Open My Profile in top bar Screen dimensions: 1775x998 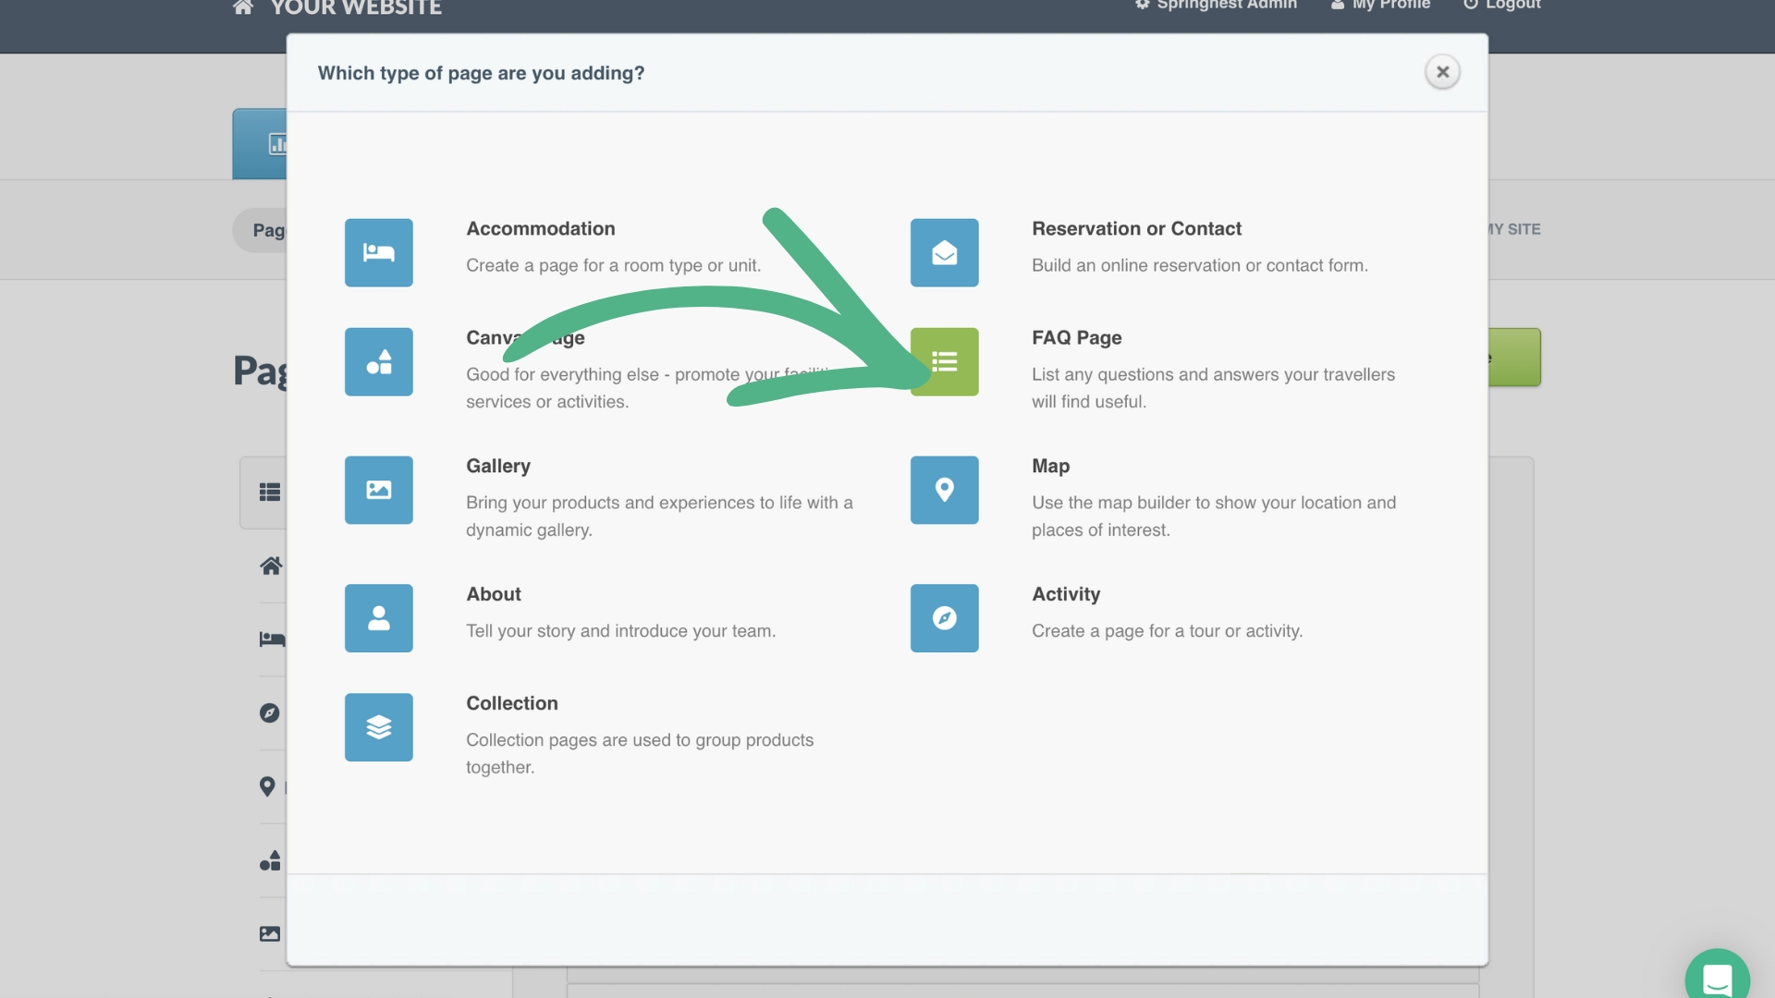click(1381, 6)
